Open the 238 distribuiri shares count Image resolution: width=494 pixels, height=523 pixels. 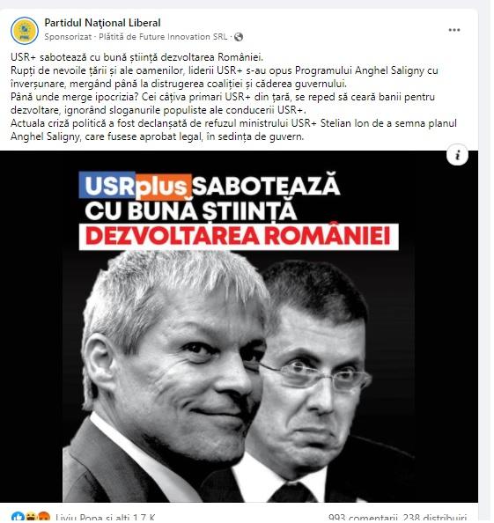point(436,519)
